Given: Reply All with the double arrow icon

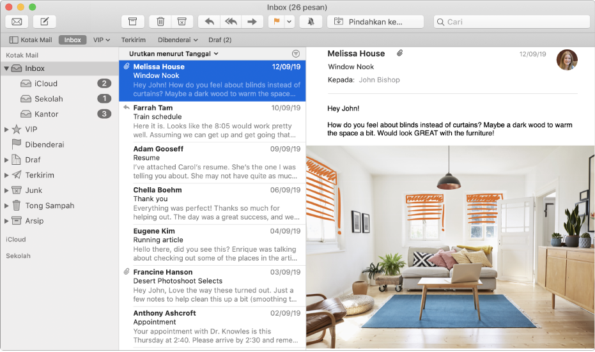Looking at the screenshot, I should (231, 22).
